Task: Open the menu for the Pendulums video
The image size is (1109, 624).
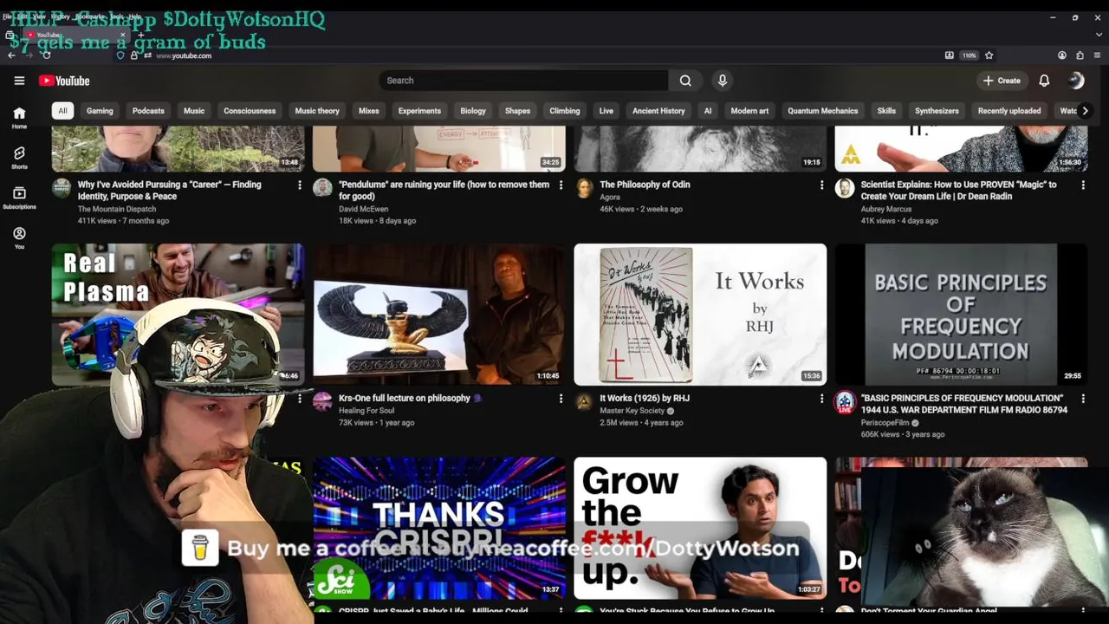Action: (x=561, y=185)
